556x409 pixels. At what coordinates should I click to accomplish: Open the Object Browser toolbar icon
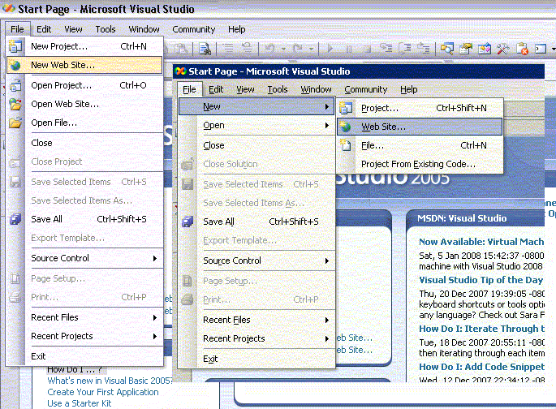tap(485, 48)
